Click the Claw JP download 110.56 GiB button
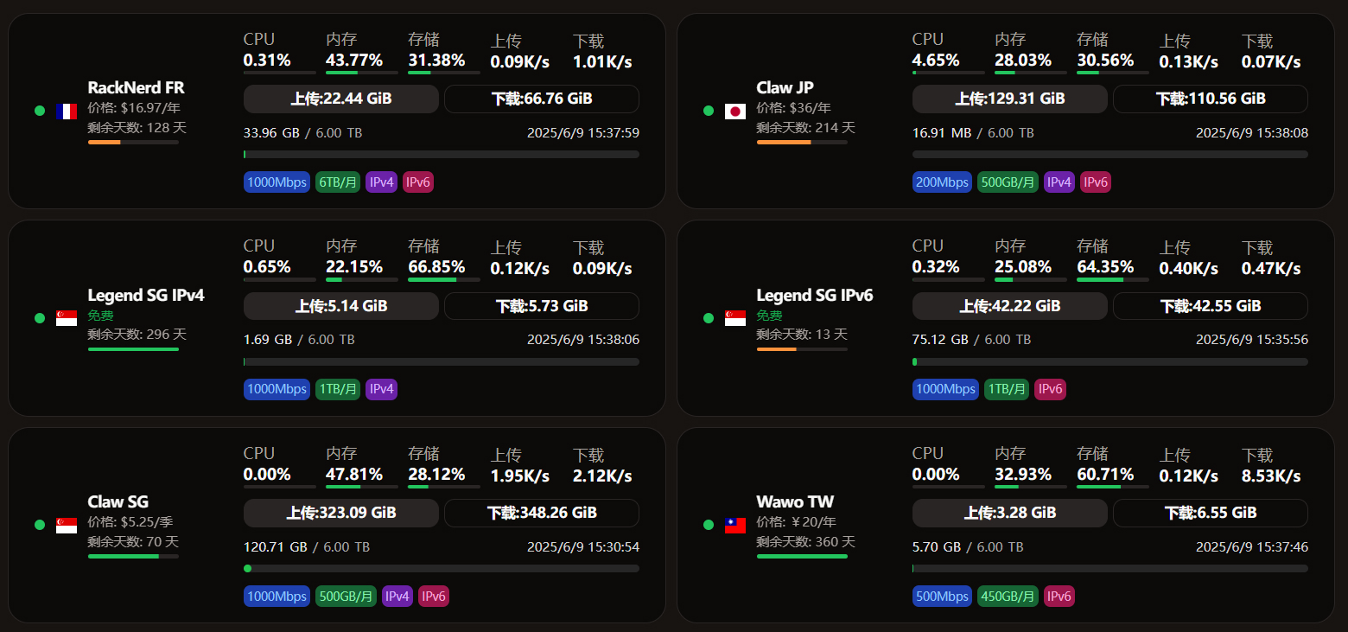This screenshot has width=1348, height=632. (1210, 99)
